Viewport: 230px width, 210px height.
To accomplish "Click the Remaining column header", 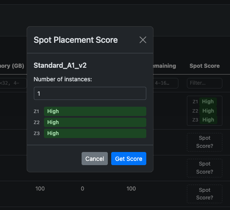I will (164, 66).
